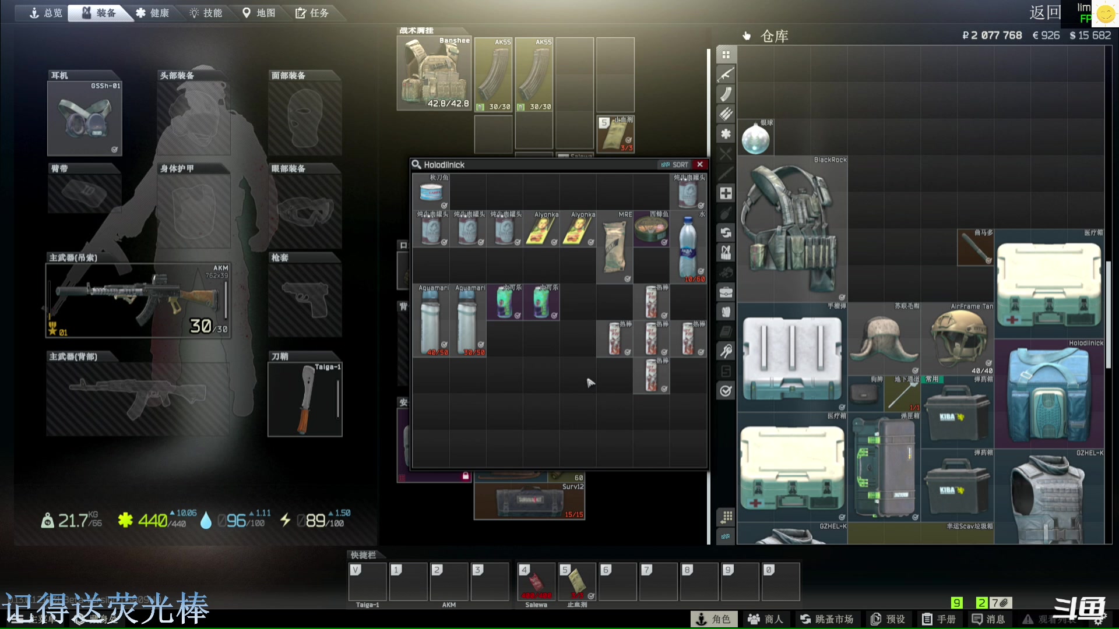
Task: Click the stash grid layout icon at the sidebar bottom
Action: (x=726, y=517)
